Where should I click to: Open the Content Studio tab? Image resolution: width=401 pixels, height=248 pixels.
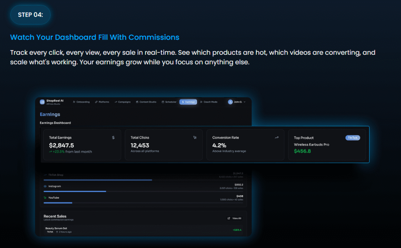(x=146, y=102)
